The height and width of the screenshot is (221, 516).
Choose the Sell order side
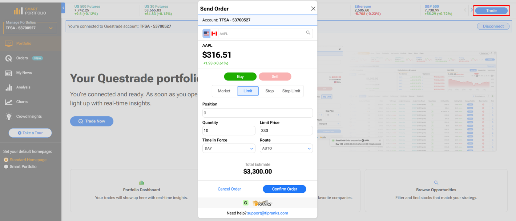[275, 76]
